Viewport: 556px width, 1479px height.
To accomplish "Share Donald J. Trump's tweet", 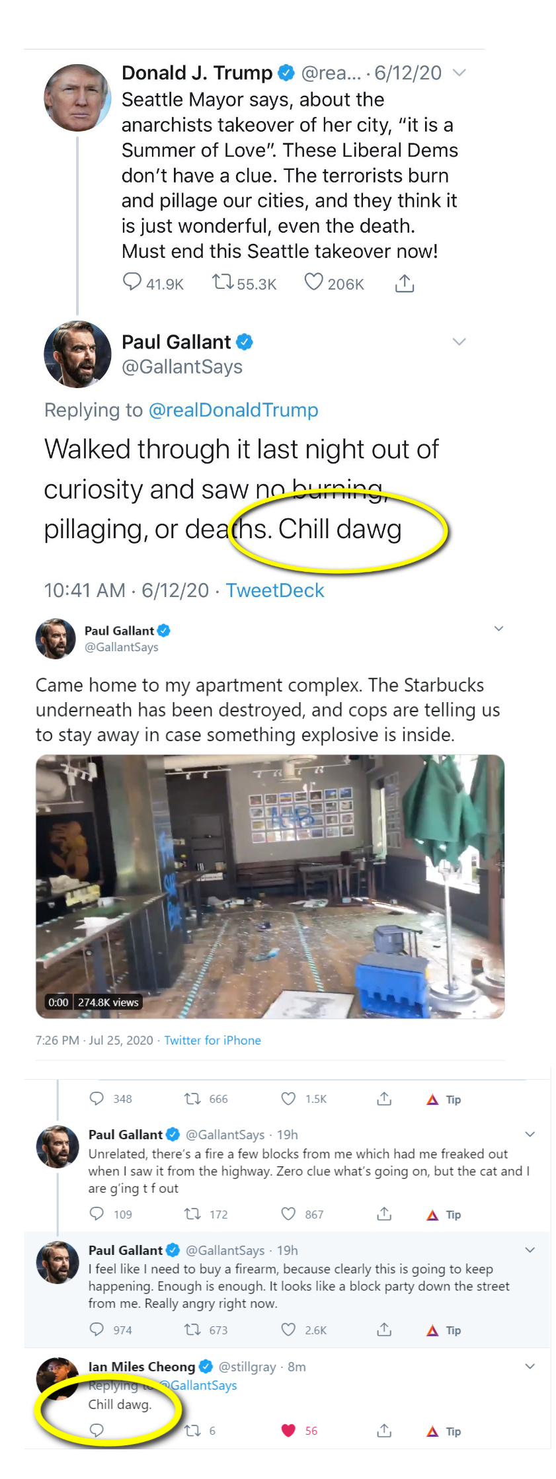I will point(405,283).
